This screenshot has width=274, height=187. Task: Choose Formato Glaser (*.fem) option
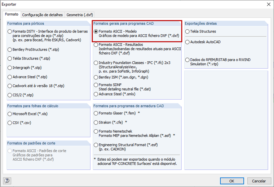coord(96,113)
